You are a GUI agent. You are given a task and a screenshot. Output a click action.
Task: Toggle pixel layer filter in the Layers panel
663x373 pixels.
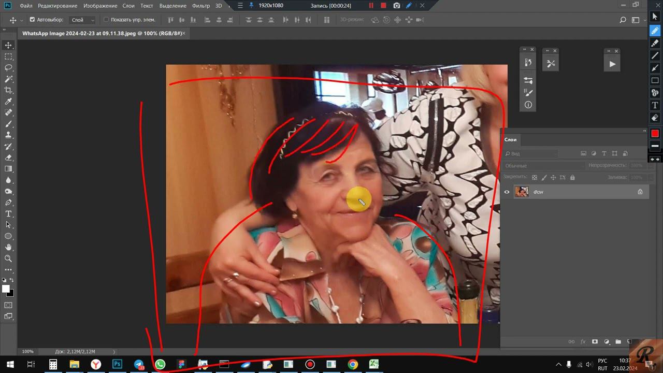pyautogui.click(x=584, y=153)
